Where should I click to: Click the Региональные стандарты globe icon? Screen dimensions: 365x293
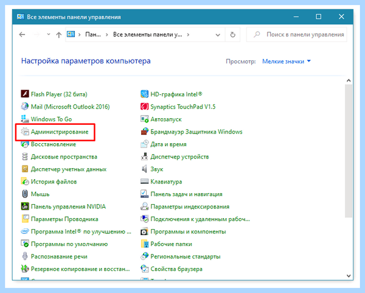click(x=145, y=256)
